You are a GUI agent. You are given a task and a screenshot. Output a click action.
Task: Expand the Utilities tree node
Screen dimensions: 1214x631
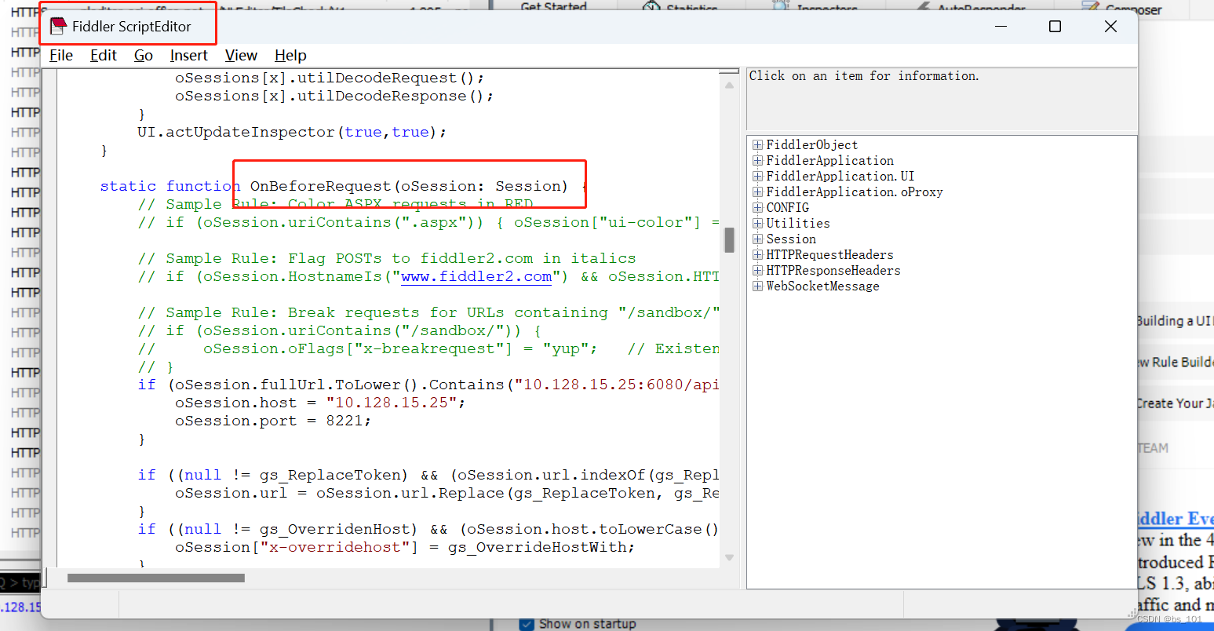tap(758, 224)
